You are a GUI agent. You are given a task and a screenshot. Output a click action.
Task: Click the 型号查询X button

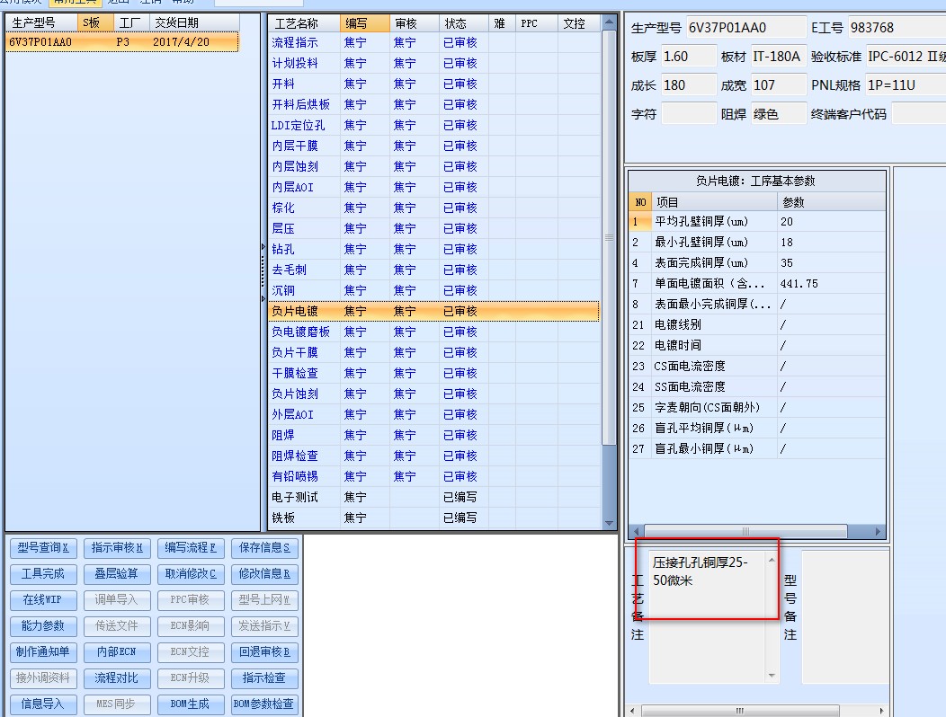pyautogui.click(x=43, y=547)
